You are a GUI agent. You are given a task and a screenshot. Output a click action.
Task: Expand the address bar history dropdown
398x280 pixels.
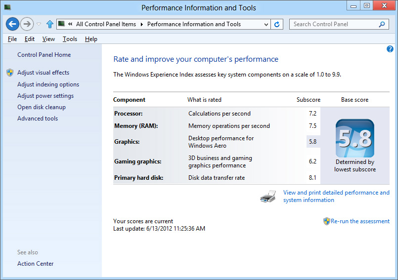[x=266, y=24]
